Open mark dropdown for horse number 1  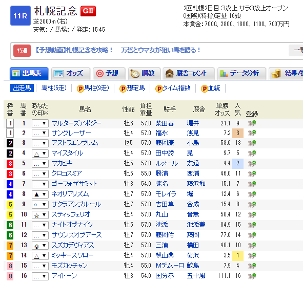pyautogui.click(x=40, y=123)
